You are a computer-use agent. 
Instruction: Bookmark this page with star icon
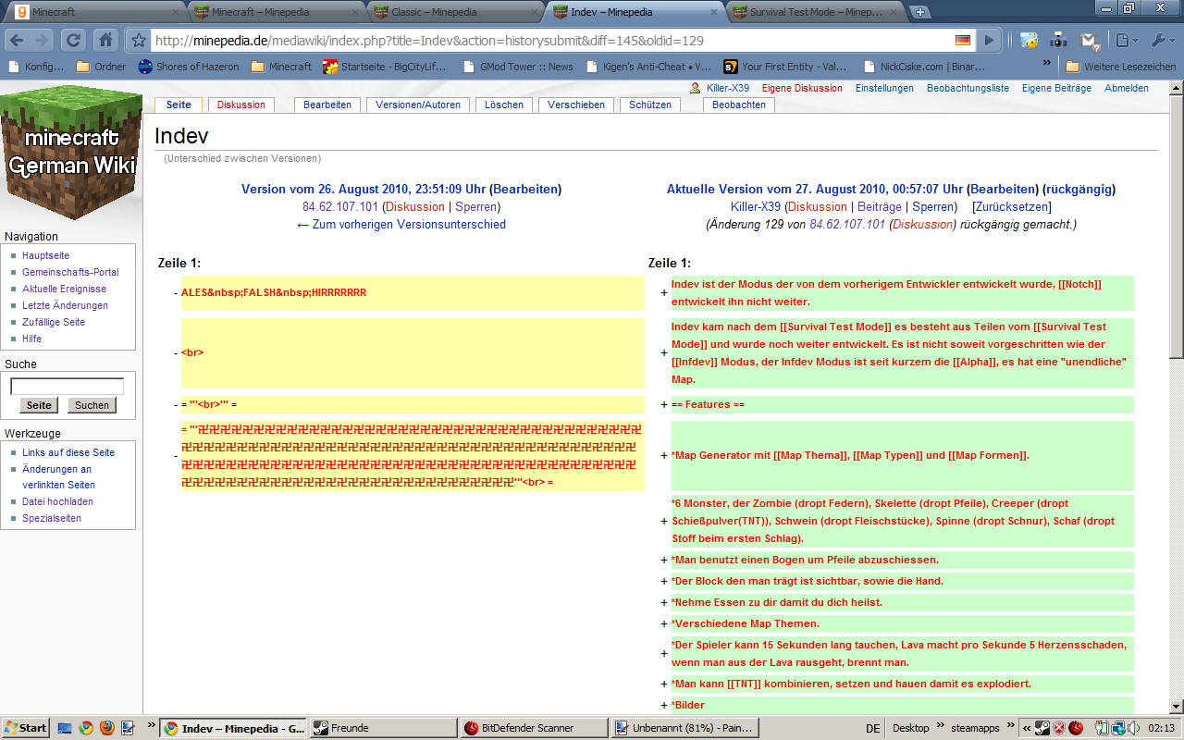click(x=139, y=41)
